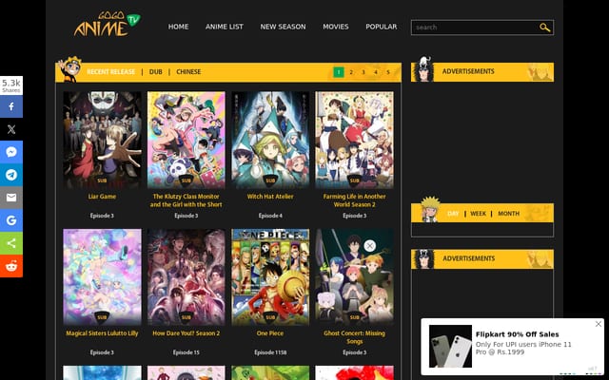Open the Witch Hat Atelier poster thumbnail
This screenshot has height=380, width=609.
[270, 140]
